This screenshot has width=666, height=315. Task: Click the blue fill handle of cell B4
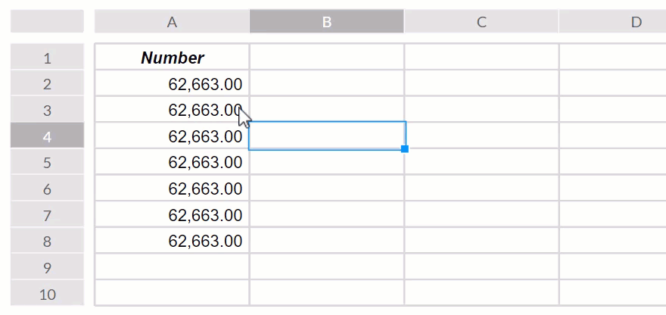(405, 149)
